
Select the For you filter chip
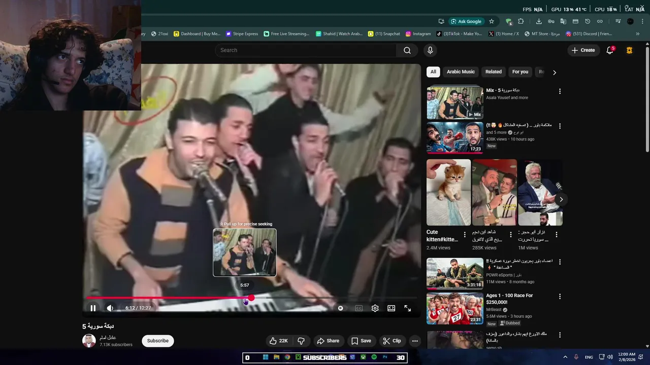(x=520, y=72)
